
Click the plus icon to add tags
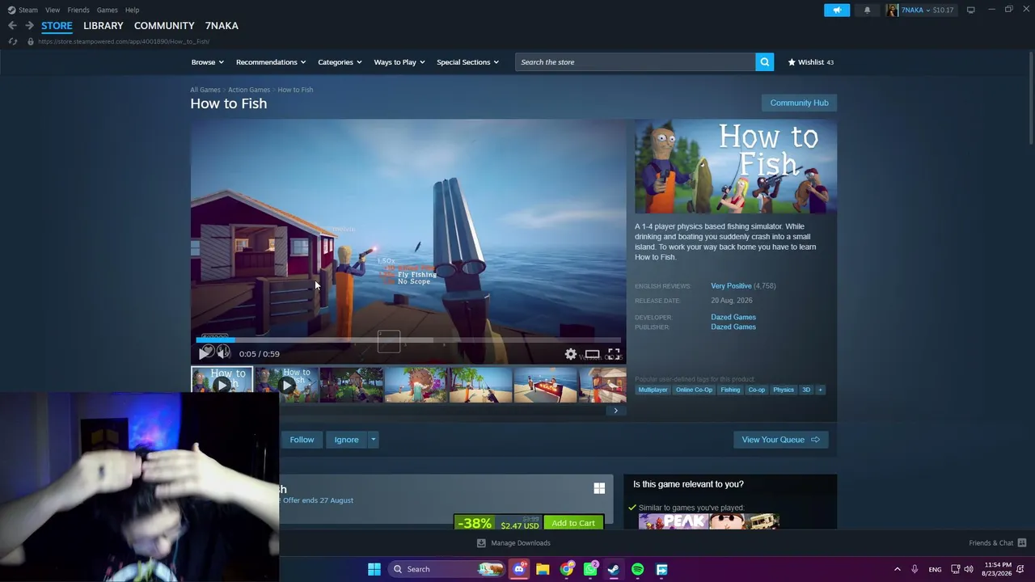tap(820, 390)
